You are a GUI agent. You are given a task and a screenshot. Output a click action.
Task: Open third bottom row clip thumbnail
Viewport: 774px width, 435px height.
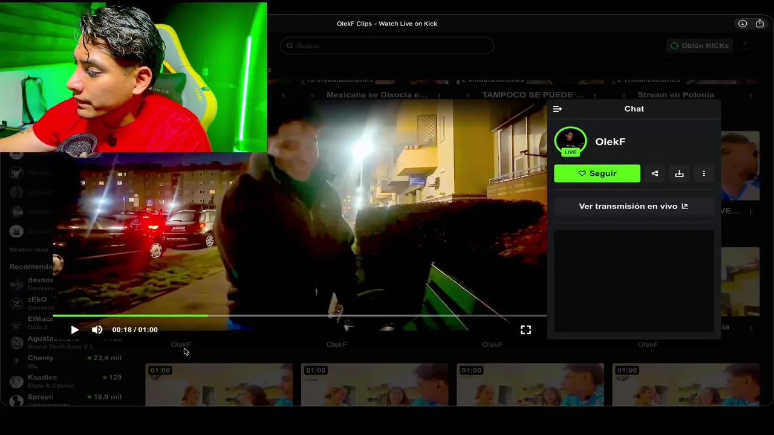pos(530,384)
